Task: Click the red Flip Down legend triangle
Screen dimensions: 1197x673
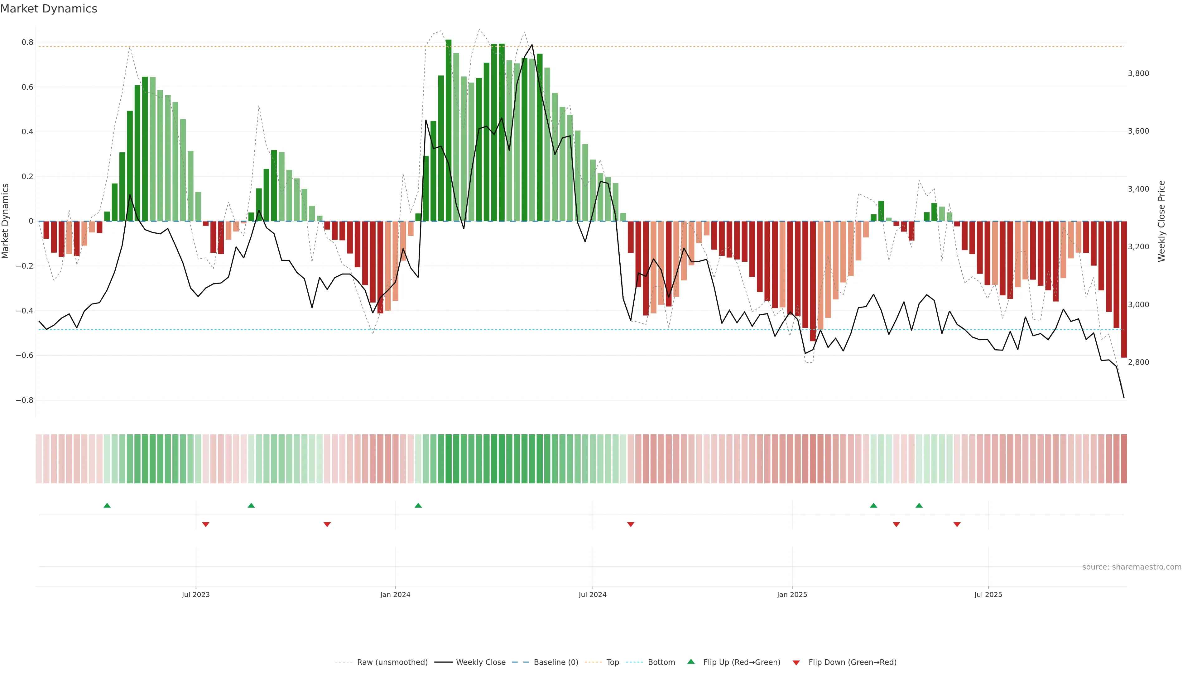Action: coord(796,662)
